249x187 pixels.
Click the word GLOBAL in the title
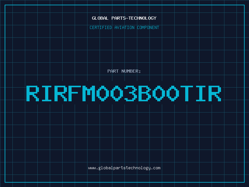click(x=100, y=18)
